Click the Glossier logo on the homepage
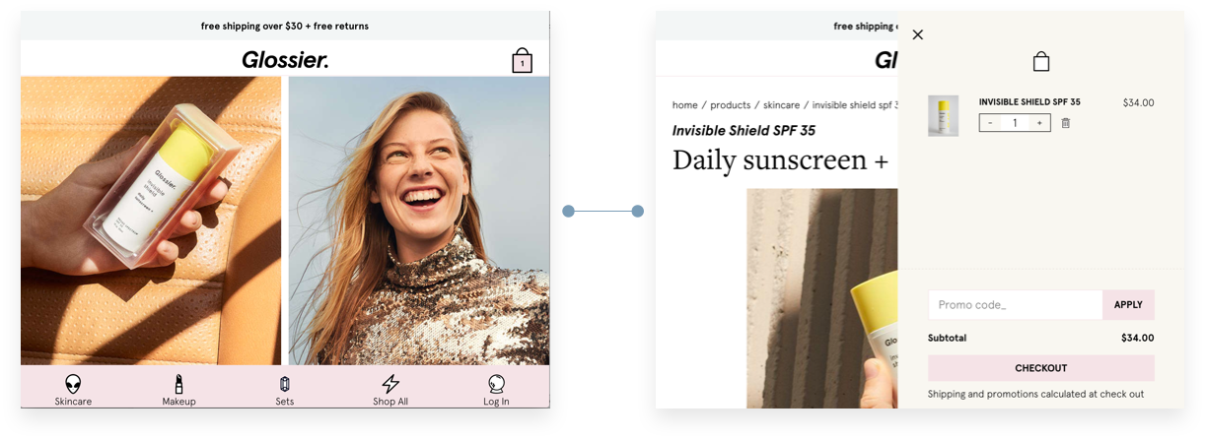 tap(285, 60)
